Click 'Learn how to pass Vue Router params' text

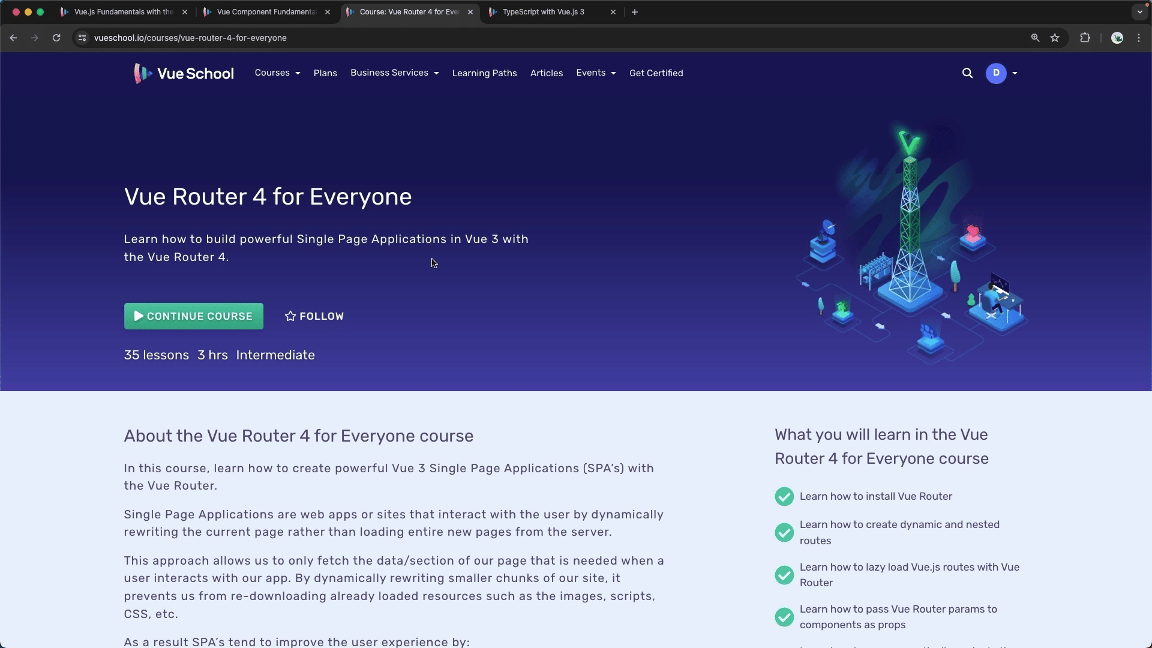pos(898,617)
